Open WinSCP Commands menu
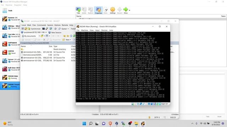Viewport: 227px width, 127px height. tap(41, 25)
